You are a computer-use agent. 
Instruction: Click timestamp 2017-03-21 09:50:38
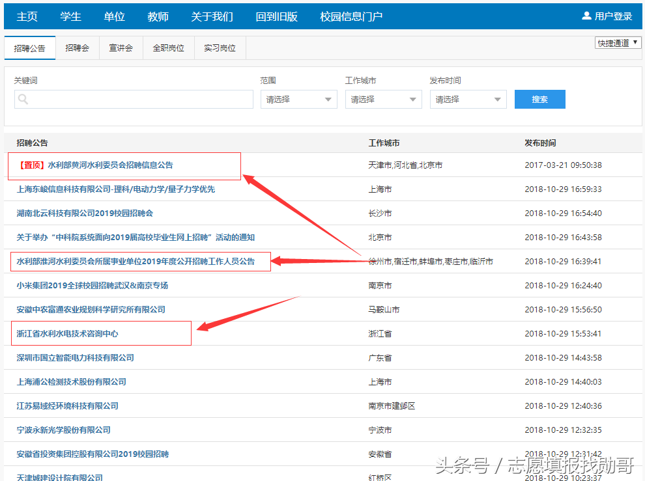click(x=563, y=165)
